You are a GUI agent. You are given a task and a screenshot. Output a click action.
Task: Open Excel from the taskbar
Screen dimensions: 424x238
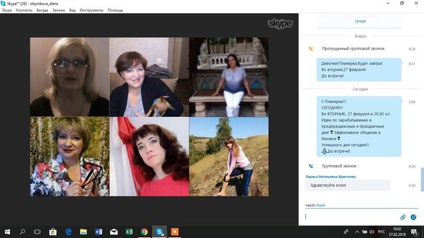129,232
